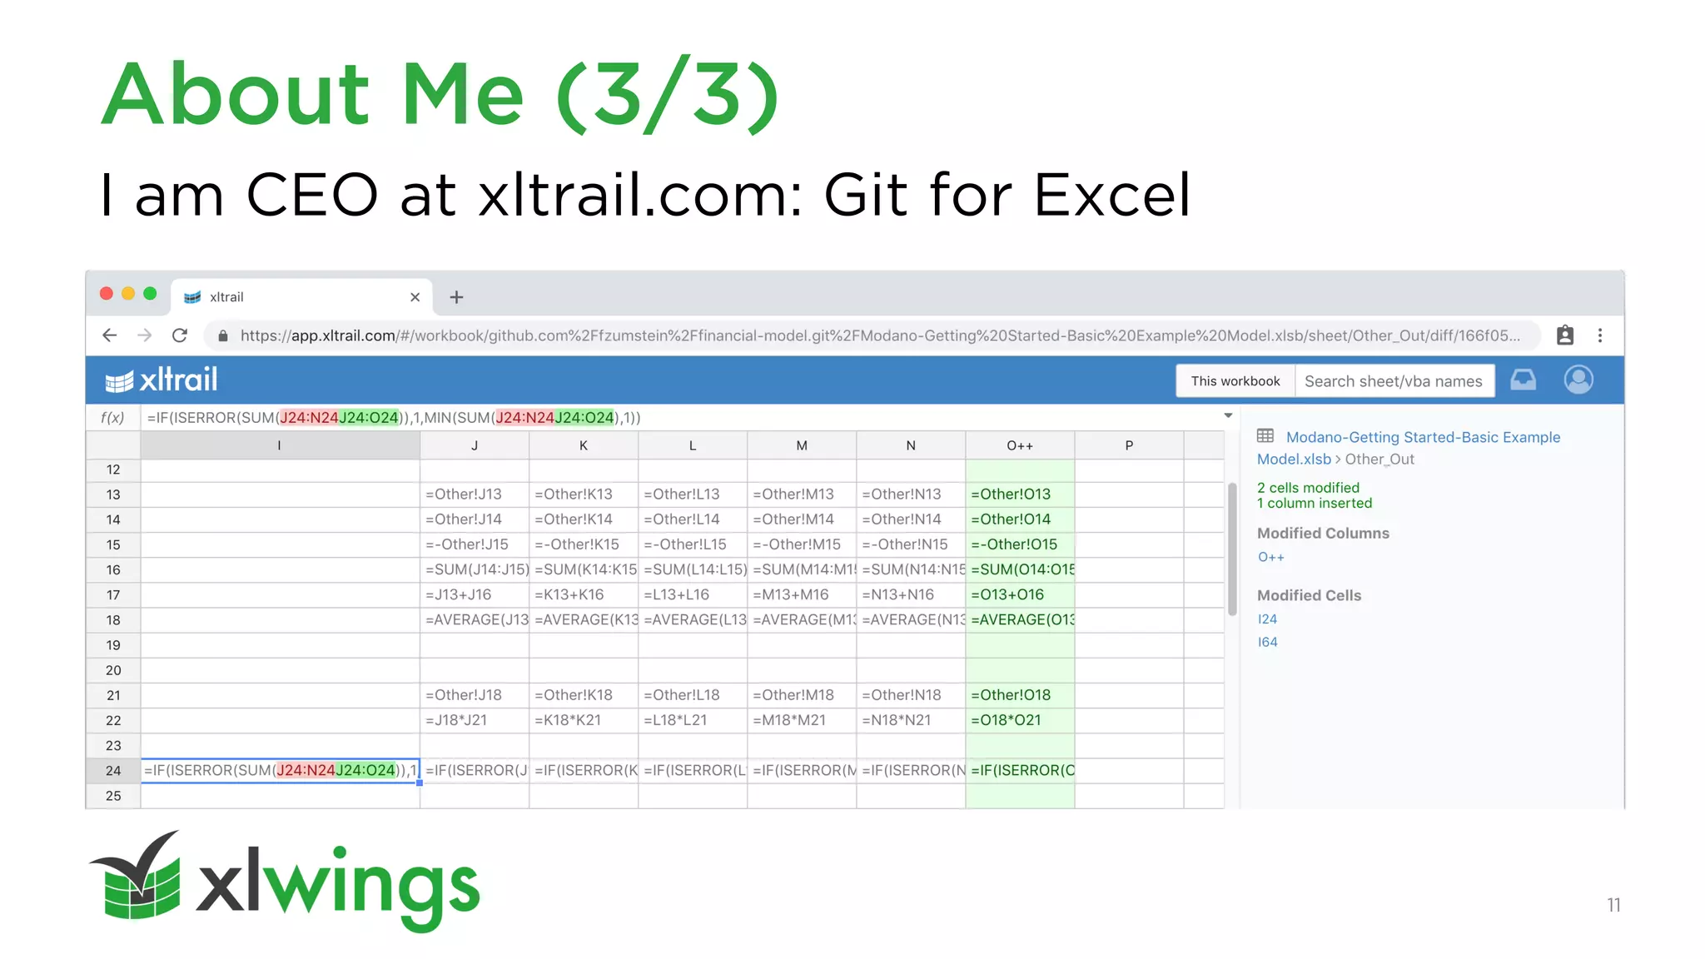1705x959 pixels.
Task: Select row 24 header
Action: [113, 771]
